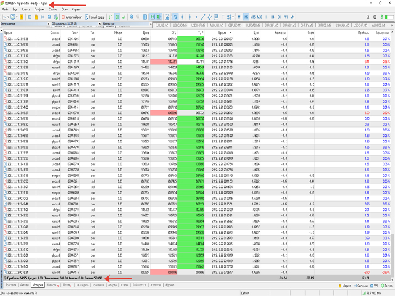Open the Файл menu
This screenshot has height=296, width=395.
[x=6, y=10]
